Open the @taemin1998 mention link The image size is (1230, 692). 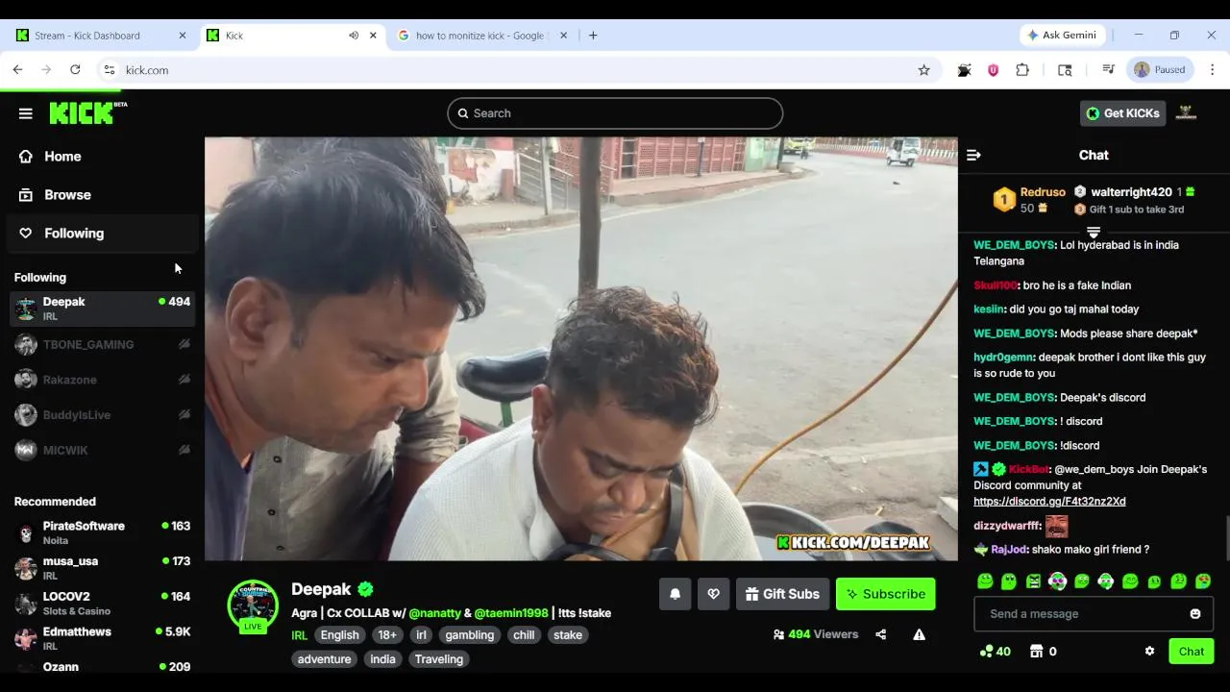[511, 613]
